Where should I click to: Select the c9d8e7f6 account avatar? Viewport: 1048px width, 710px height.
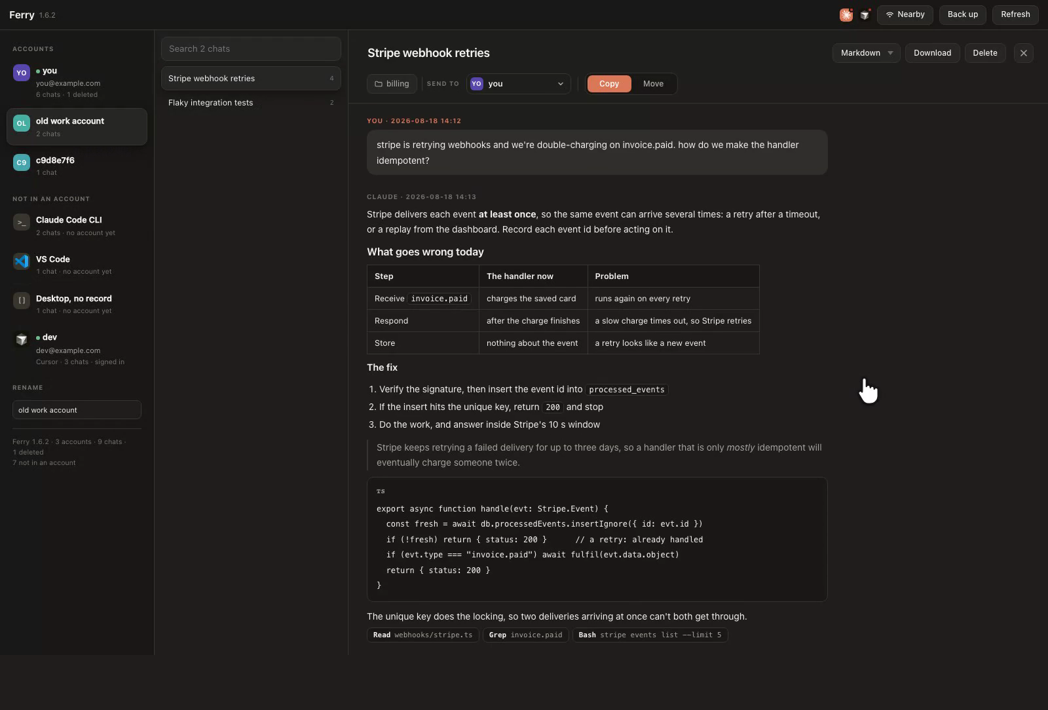point(22,162)
